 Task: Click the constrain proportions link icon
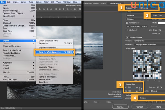point(141,89)
